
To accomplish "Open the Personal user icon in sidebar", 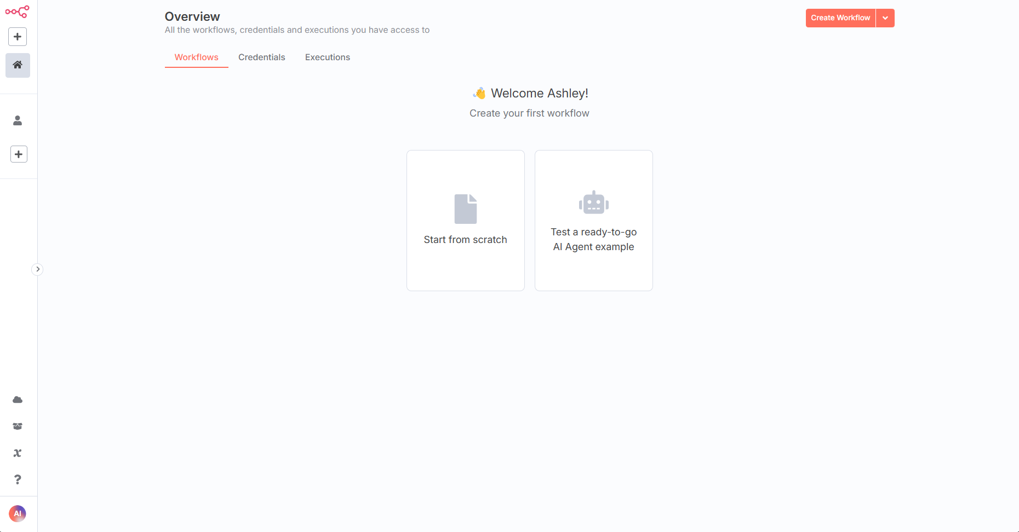I will 18,120.
